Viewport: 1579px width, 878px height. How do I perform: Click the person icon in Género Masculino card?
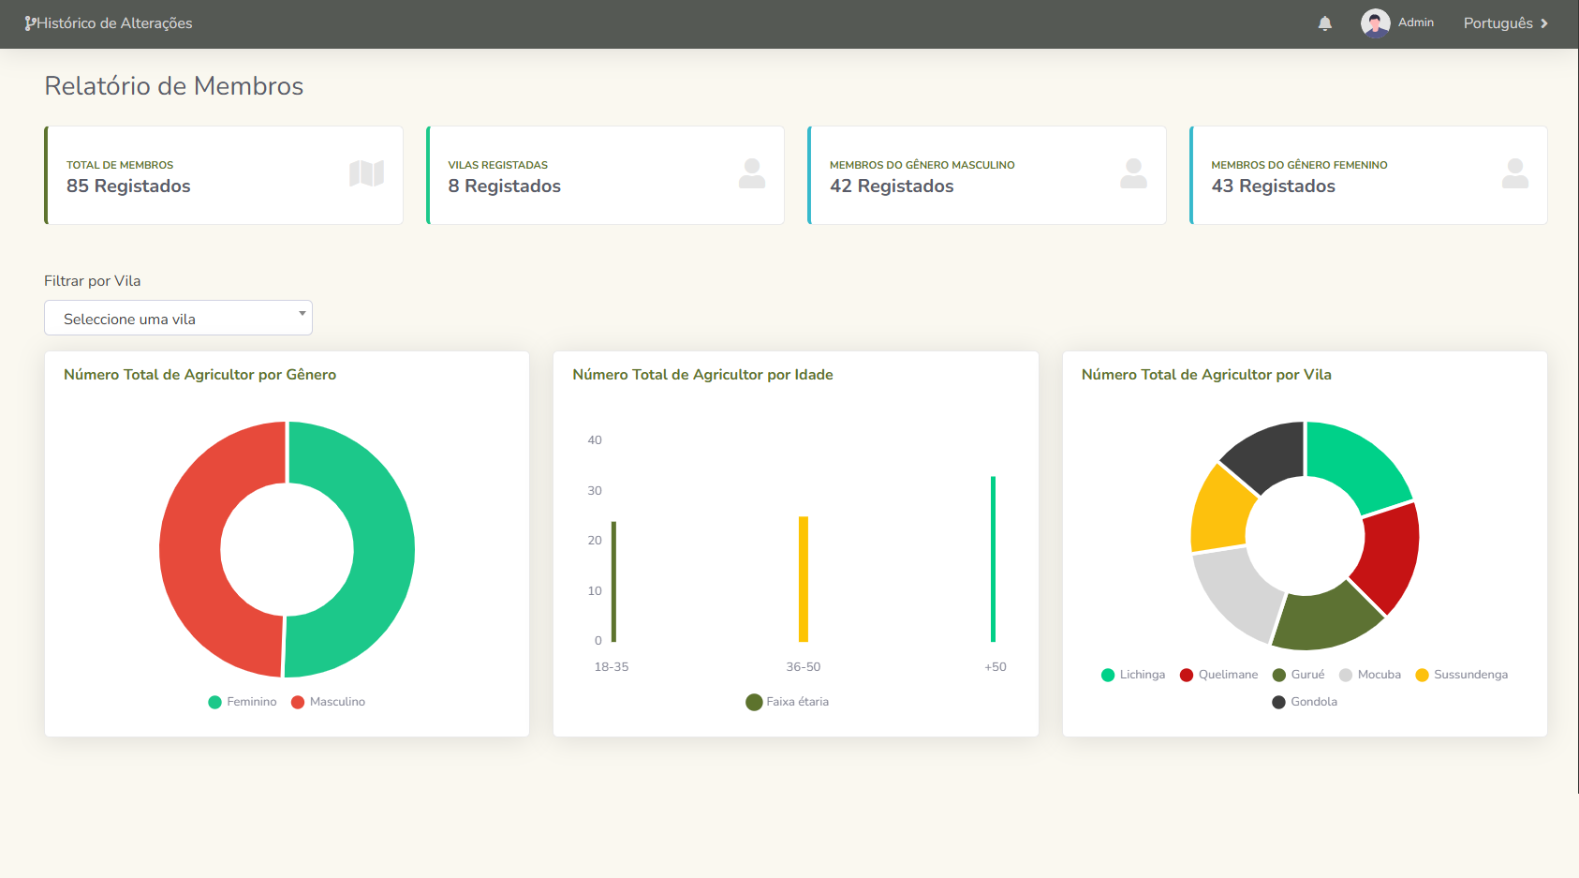(1133, 173)
